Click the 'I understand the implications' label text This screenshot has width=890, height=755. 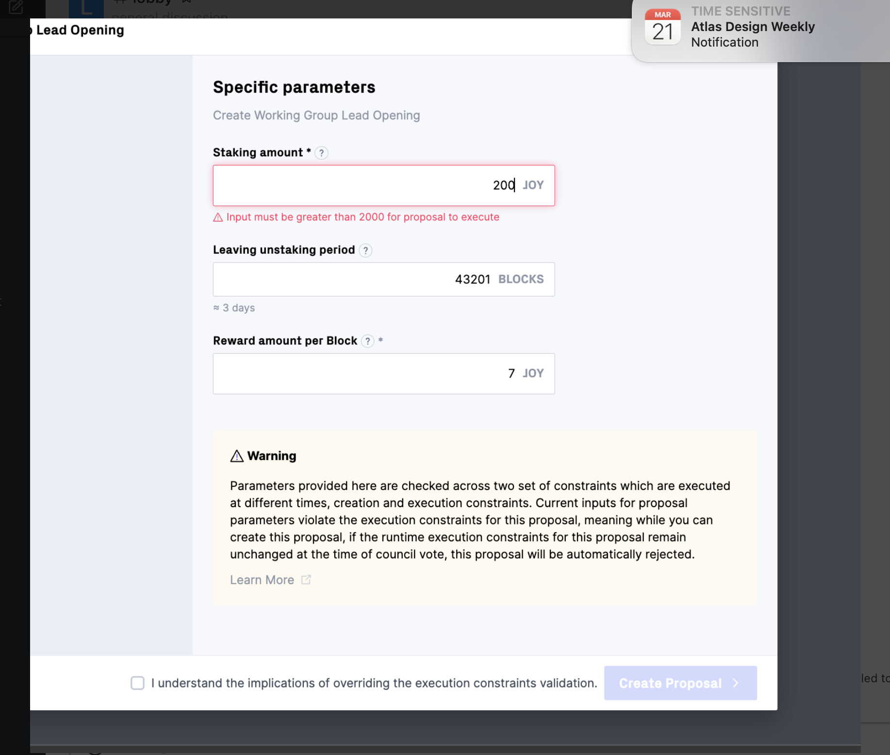click(374, 683)
